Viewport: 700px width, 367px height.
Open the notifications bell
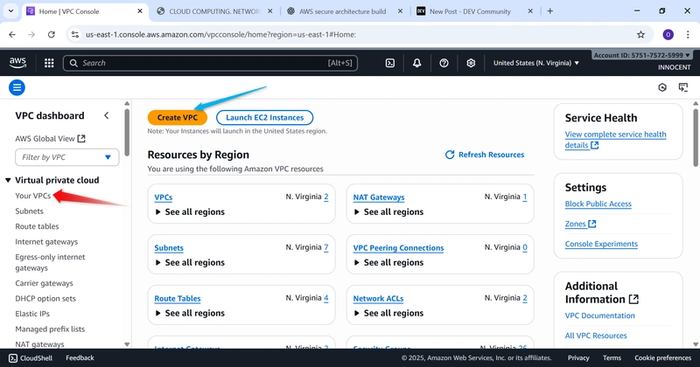click(416, 63)
